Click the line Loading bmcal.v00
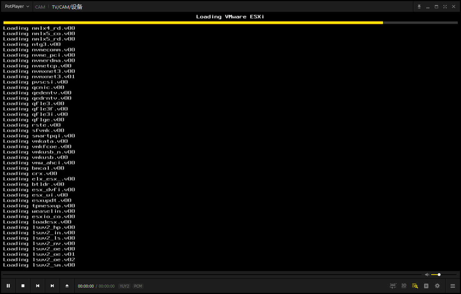Screen dimensions: 461x294 pos(34,168)
